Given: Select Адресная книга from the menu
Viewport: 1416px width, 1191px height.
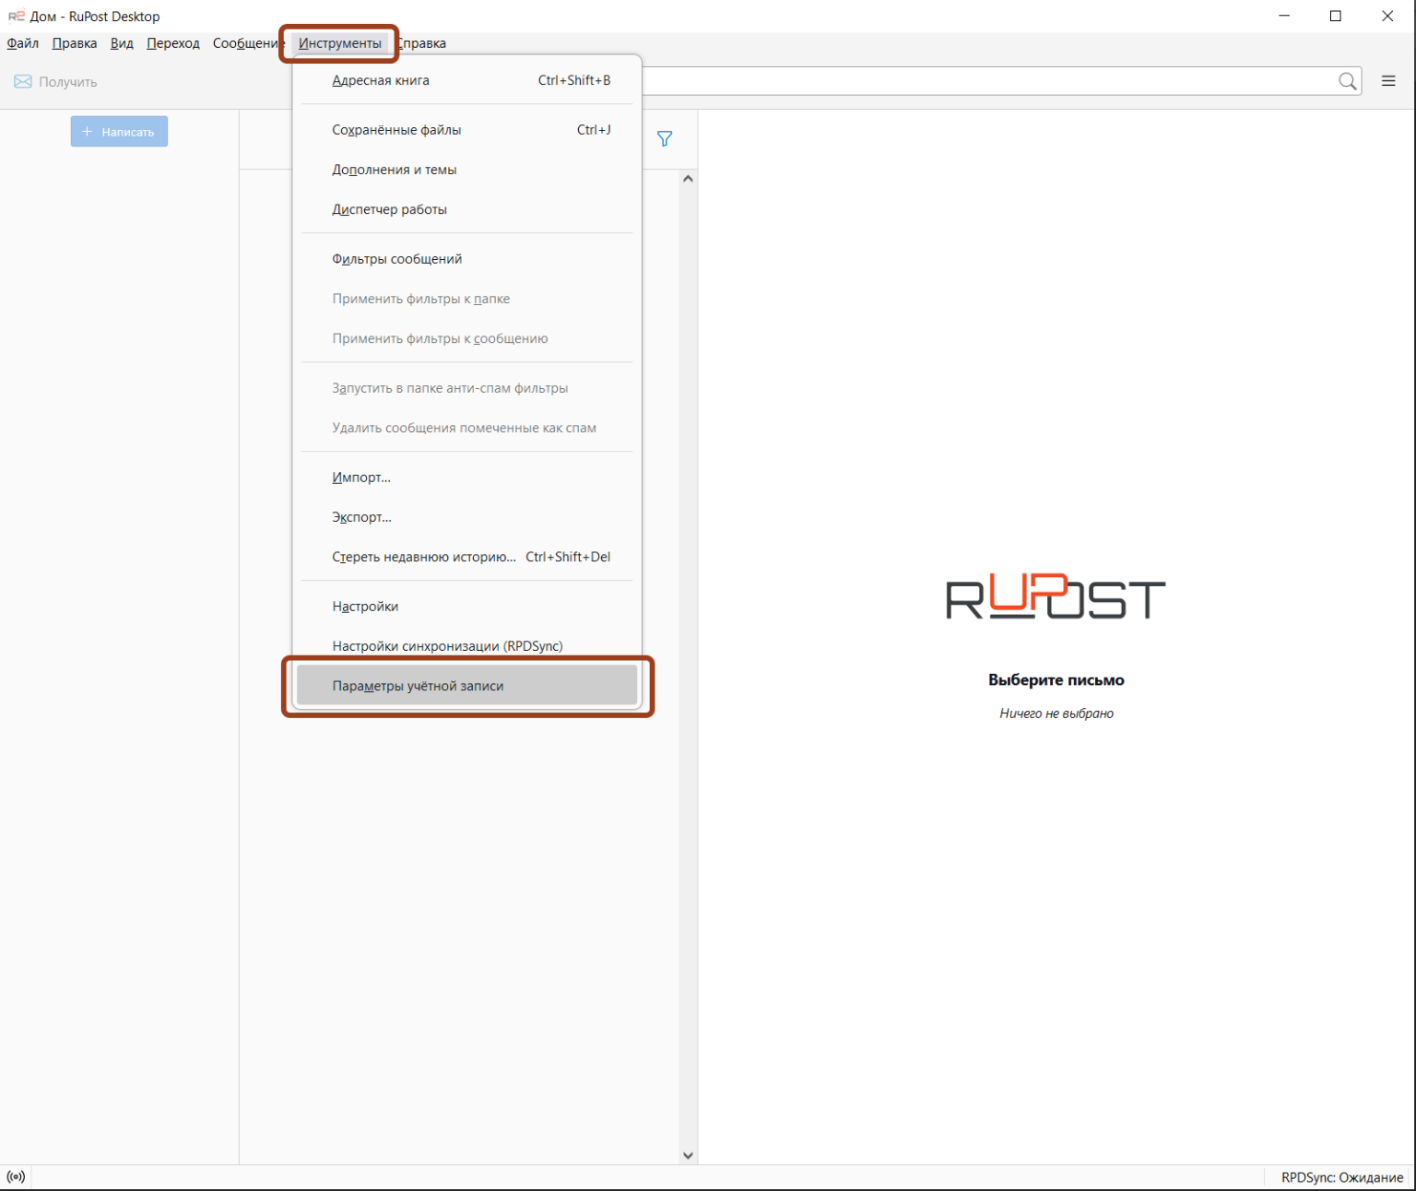Looking at the screenshot, I should click(380, 80).
